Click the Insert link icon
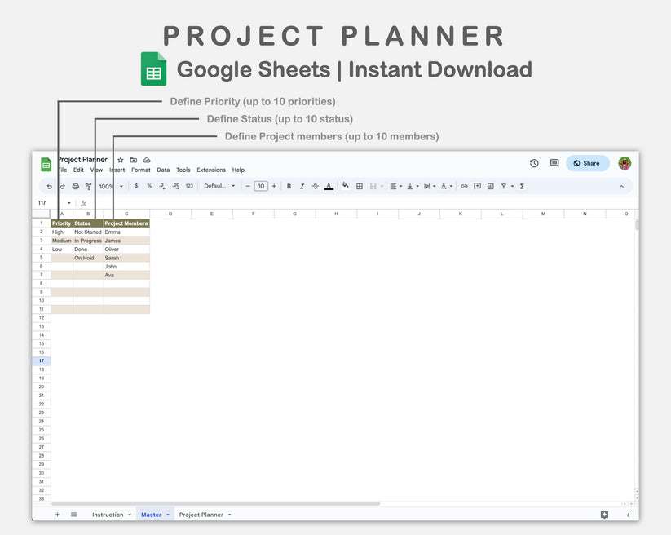This screenshot has height=535, width=671. tap(464, 186)
